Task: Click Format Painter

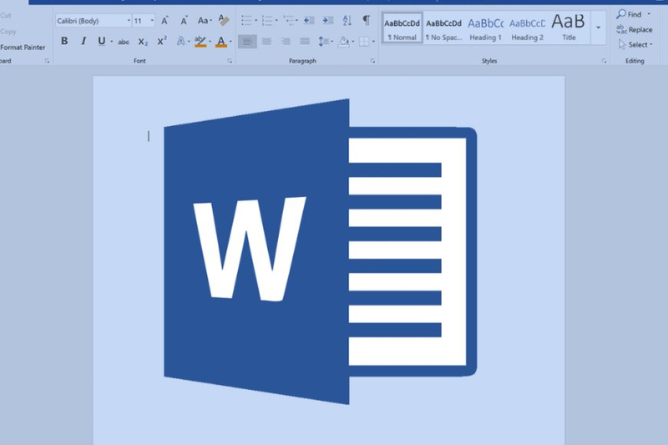Action: (23, 48)
